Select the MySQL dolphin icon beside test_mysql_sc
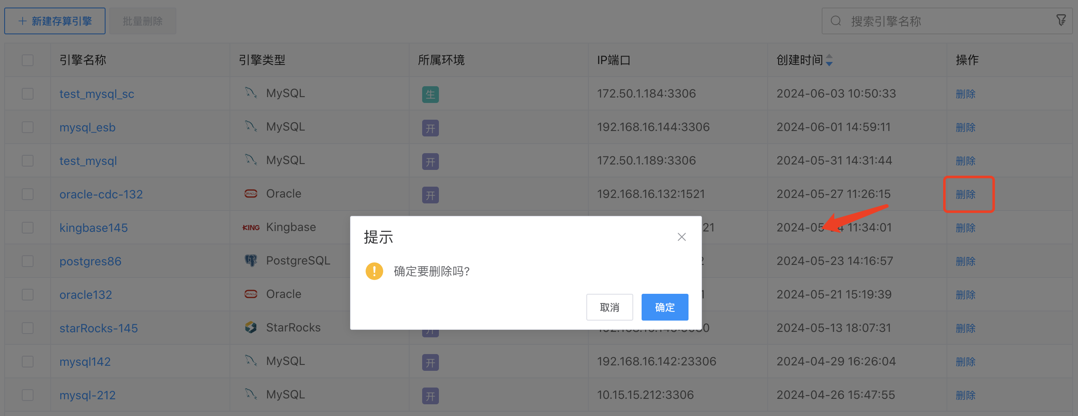Screen dimensions: 1078x416 [x=251, y=93]
